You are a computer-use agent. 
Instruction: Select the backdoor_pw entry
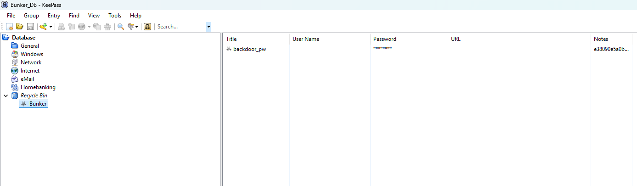[249, 49]
